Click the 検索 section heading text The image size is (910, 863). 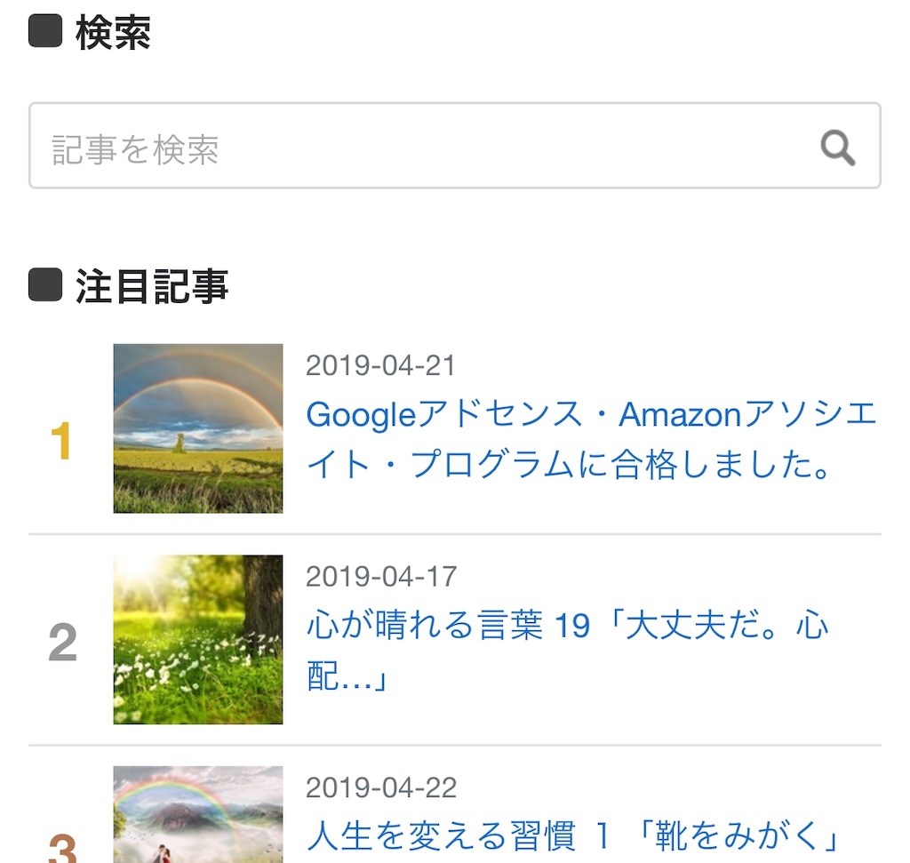click(114, 34)
